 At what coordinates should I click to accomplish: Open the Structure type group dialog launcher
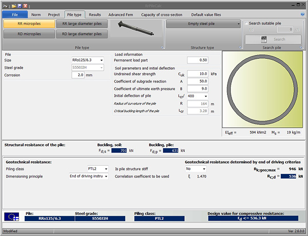pyautogui.click(x=240, y=48)
